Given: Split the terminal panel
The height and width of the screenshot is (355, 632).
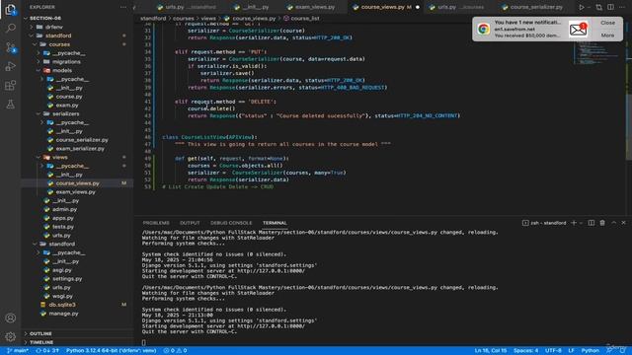Looking at the screenshot, I should point(591,223).
